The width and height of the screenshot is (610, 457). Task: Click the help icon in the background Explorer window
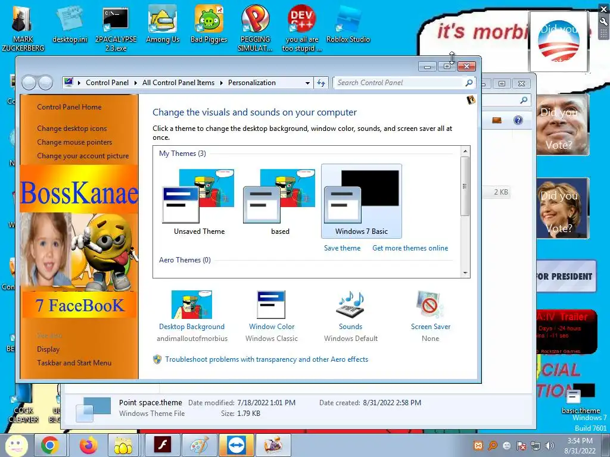(x=518, y=120)
